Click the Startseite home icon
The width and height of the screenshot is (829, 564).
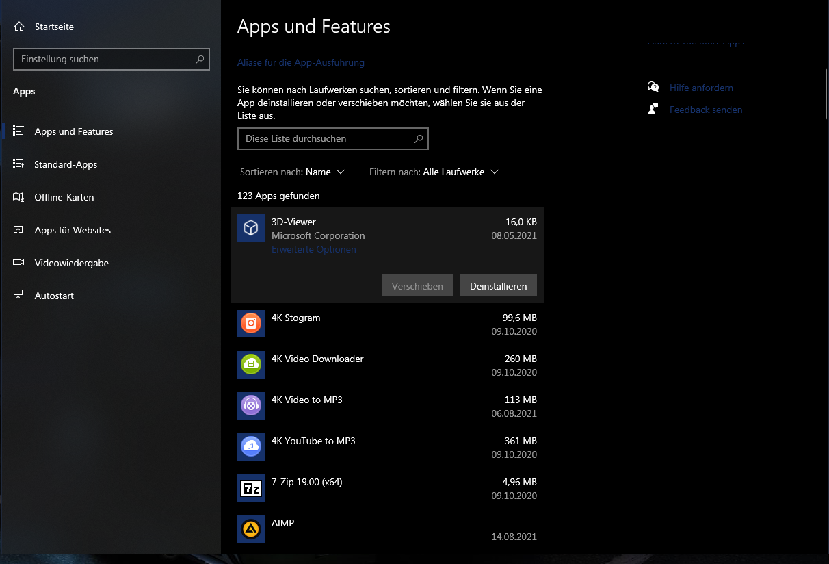(x=19, y=27)
